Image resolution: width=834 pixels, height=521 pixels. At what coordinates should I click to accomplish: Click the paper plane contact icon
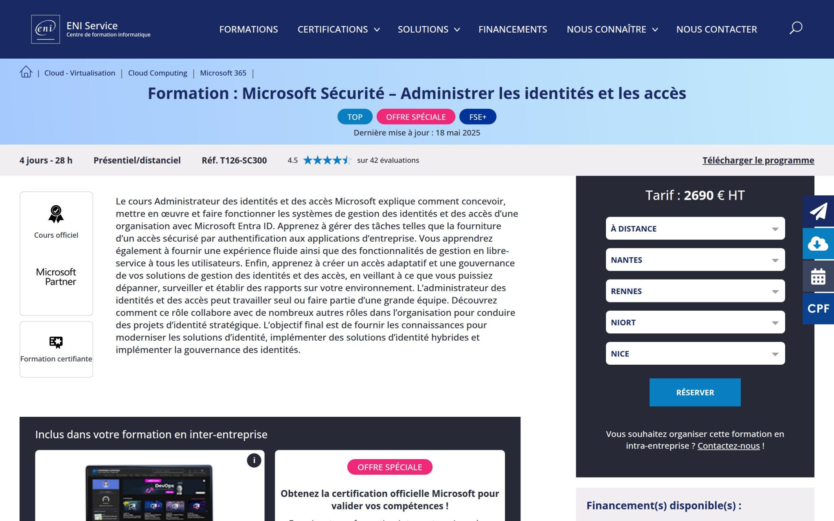point(818,211)
